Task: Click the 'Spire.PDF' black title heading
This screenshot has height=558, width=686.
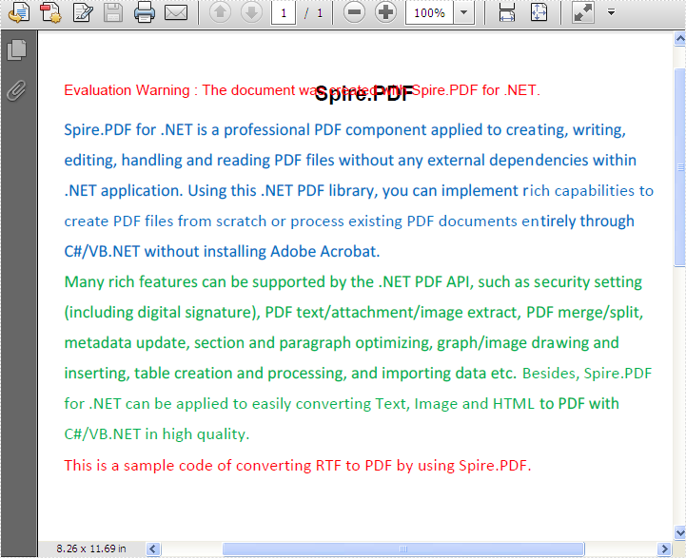Action: (x=363, y=93)
